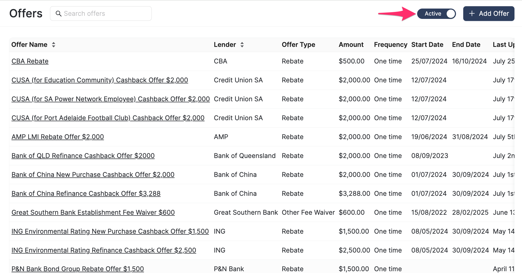Open CUSA Education Community Cashback Offer
The width and height of the screenshot is (522, 273).
[100, 80]
